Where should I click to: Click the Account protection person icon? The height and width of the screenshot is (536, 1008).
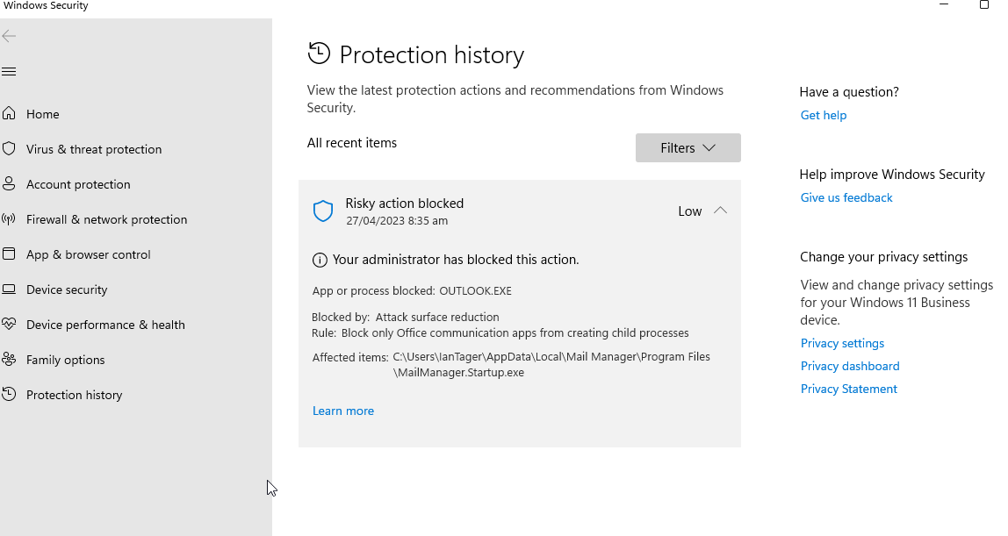pyautogui.click(x=10, y=184)
